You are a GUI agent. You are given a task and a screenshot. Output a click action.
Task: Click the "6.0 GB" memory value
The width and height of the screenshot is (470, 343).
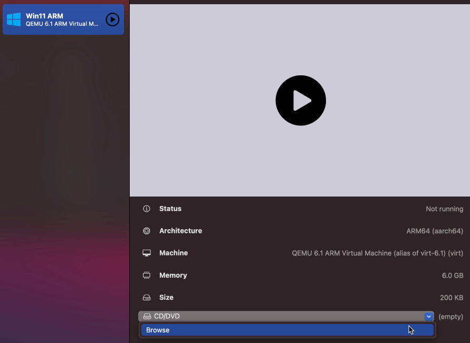pos(453,276)
